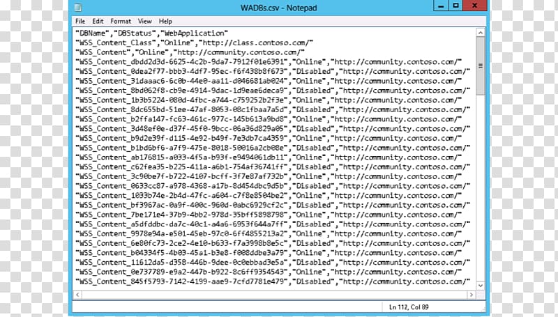558x317 pixels.
Task: Click the "DBName" header text
Action: pos(92,33)
